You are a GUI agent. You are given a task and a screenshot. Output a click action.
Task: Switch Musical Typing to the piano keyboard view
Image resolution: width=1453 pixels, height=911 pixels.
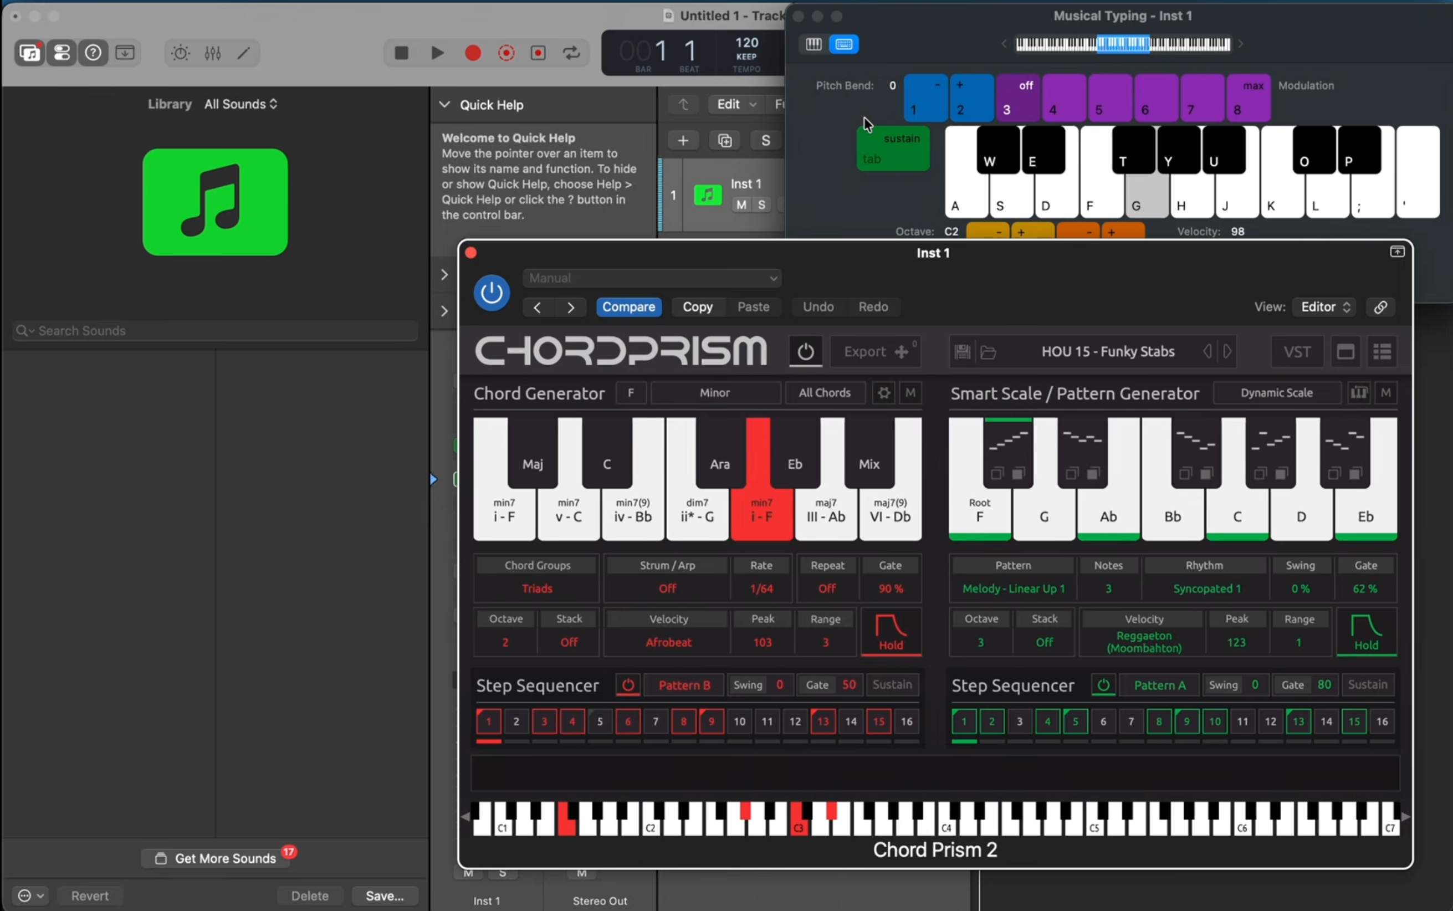[814, 44]
